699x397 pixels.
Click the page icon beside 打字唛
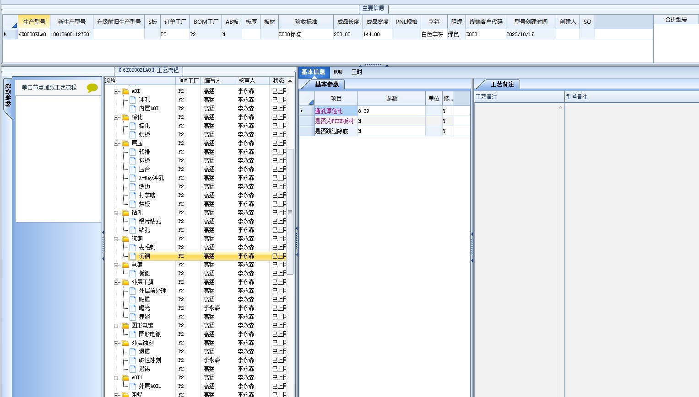click(x=133, y=195)
